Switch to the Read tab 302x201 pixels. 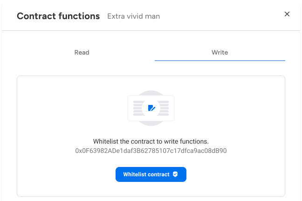82,52
